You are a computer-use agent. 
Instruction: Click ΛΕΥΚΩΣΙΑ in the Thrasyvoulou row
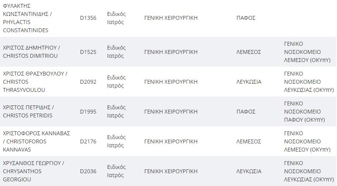point(249,82)
